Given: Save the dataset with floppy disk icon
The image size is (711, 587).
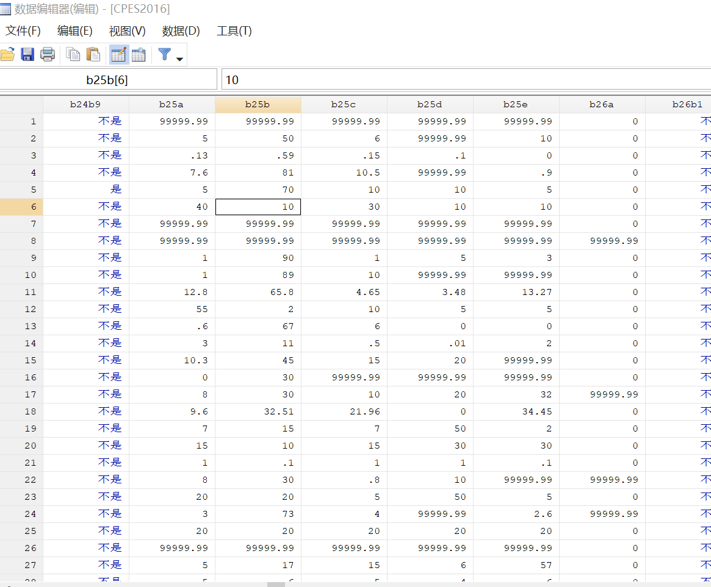Looking at the screenshot, I should click(27, 55).
